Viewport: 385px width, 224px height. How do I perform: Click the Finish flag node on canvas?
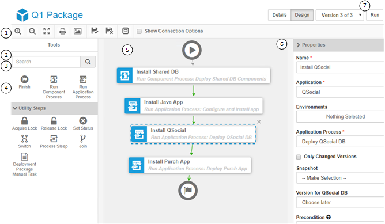tap(188, 191)
